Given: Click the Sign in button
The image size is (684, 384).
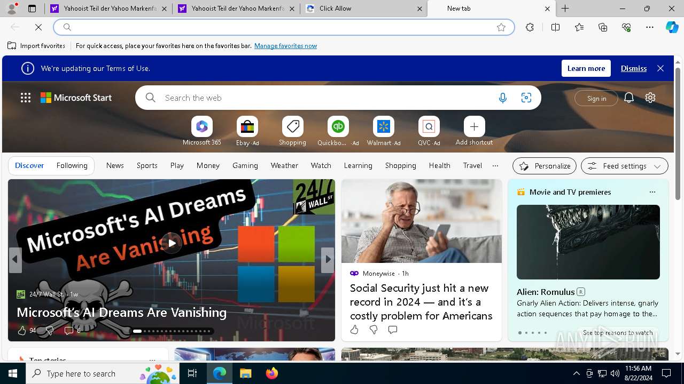Looking at the screenshot, I should (596, 98).
